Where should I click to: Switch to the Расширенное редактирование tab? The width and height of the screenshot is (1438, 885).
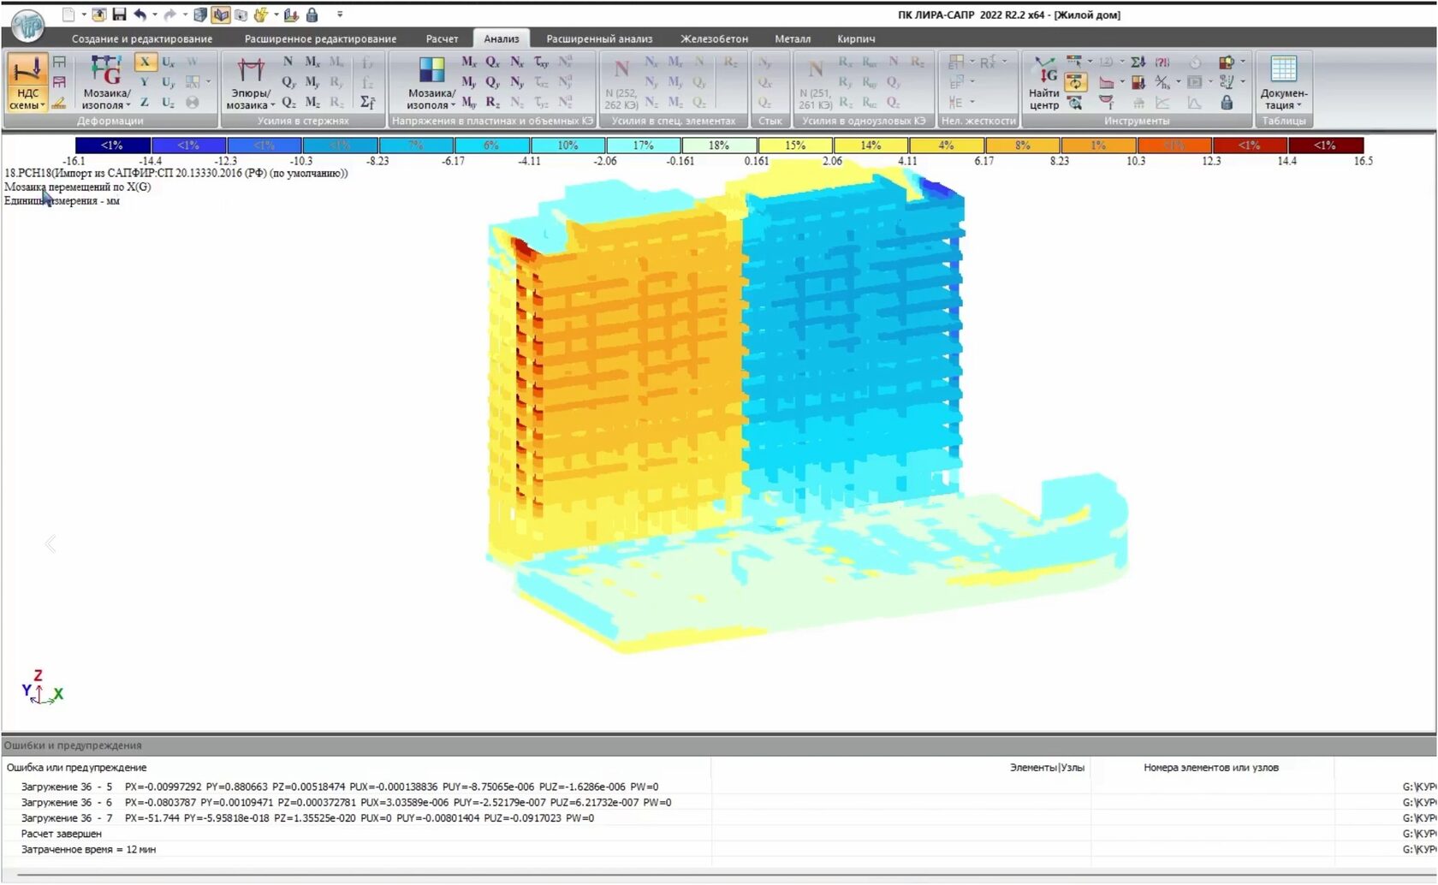click(x=320, y=39)
